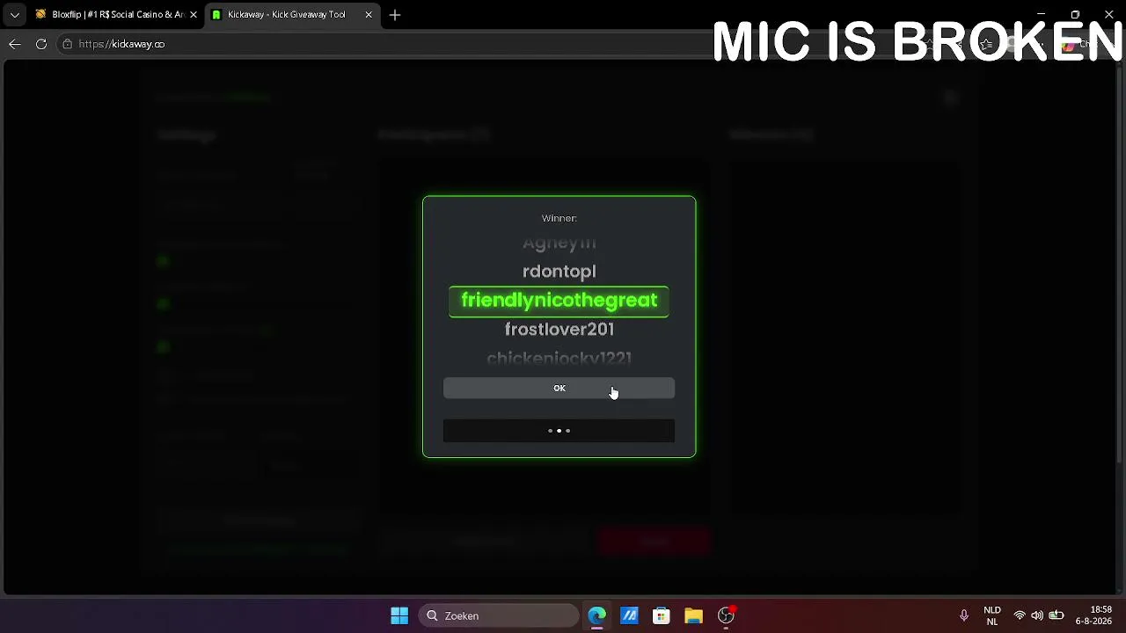Click the microphone icon in system tray

tap(964, 615)
